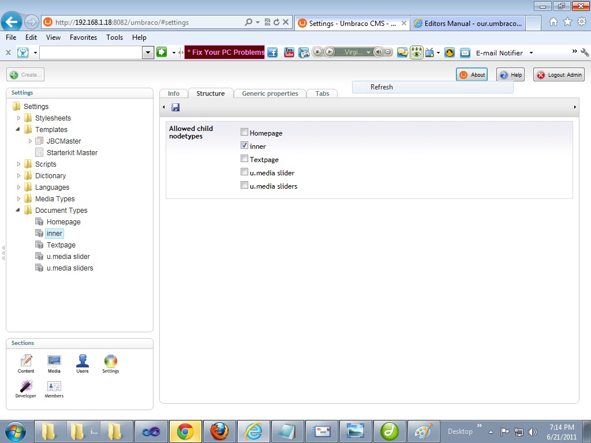Viewport: 591px width, 443px height.
Task: Expand the JBCMaster template node
Action: (30, 141)
